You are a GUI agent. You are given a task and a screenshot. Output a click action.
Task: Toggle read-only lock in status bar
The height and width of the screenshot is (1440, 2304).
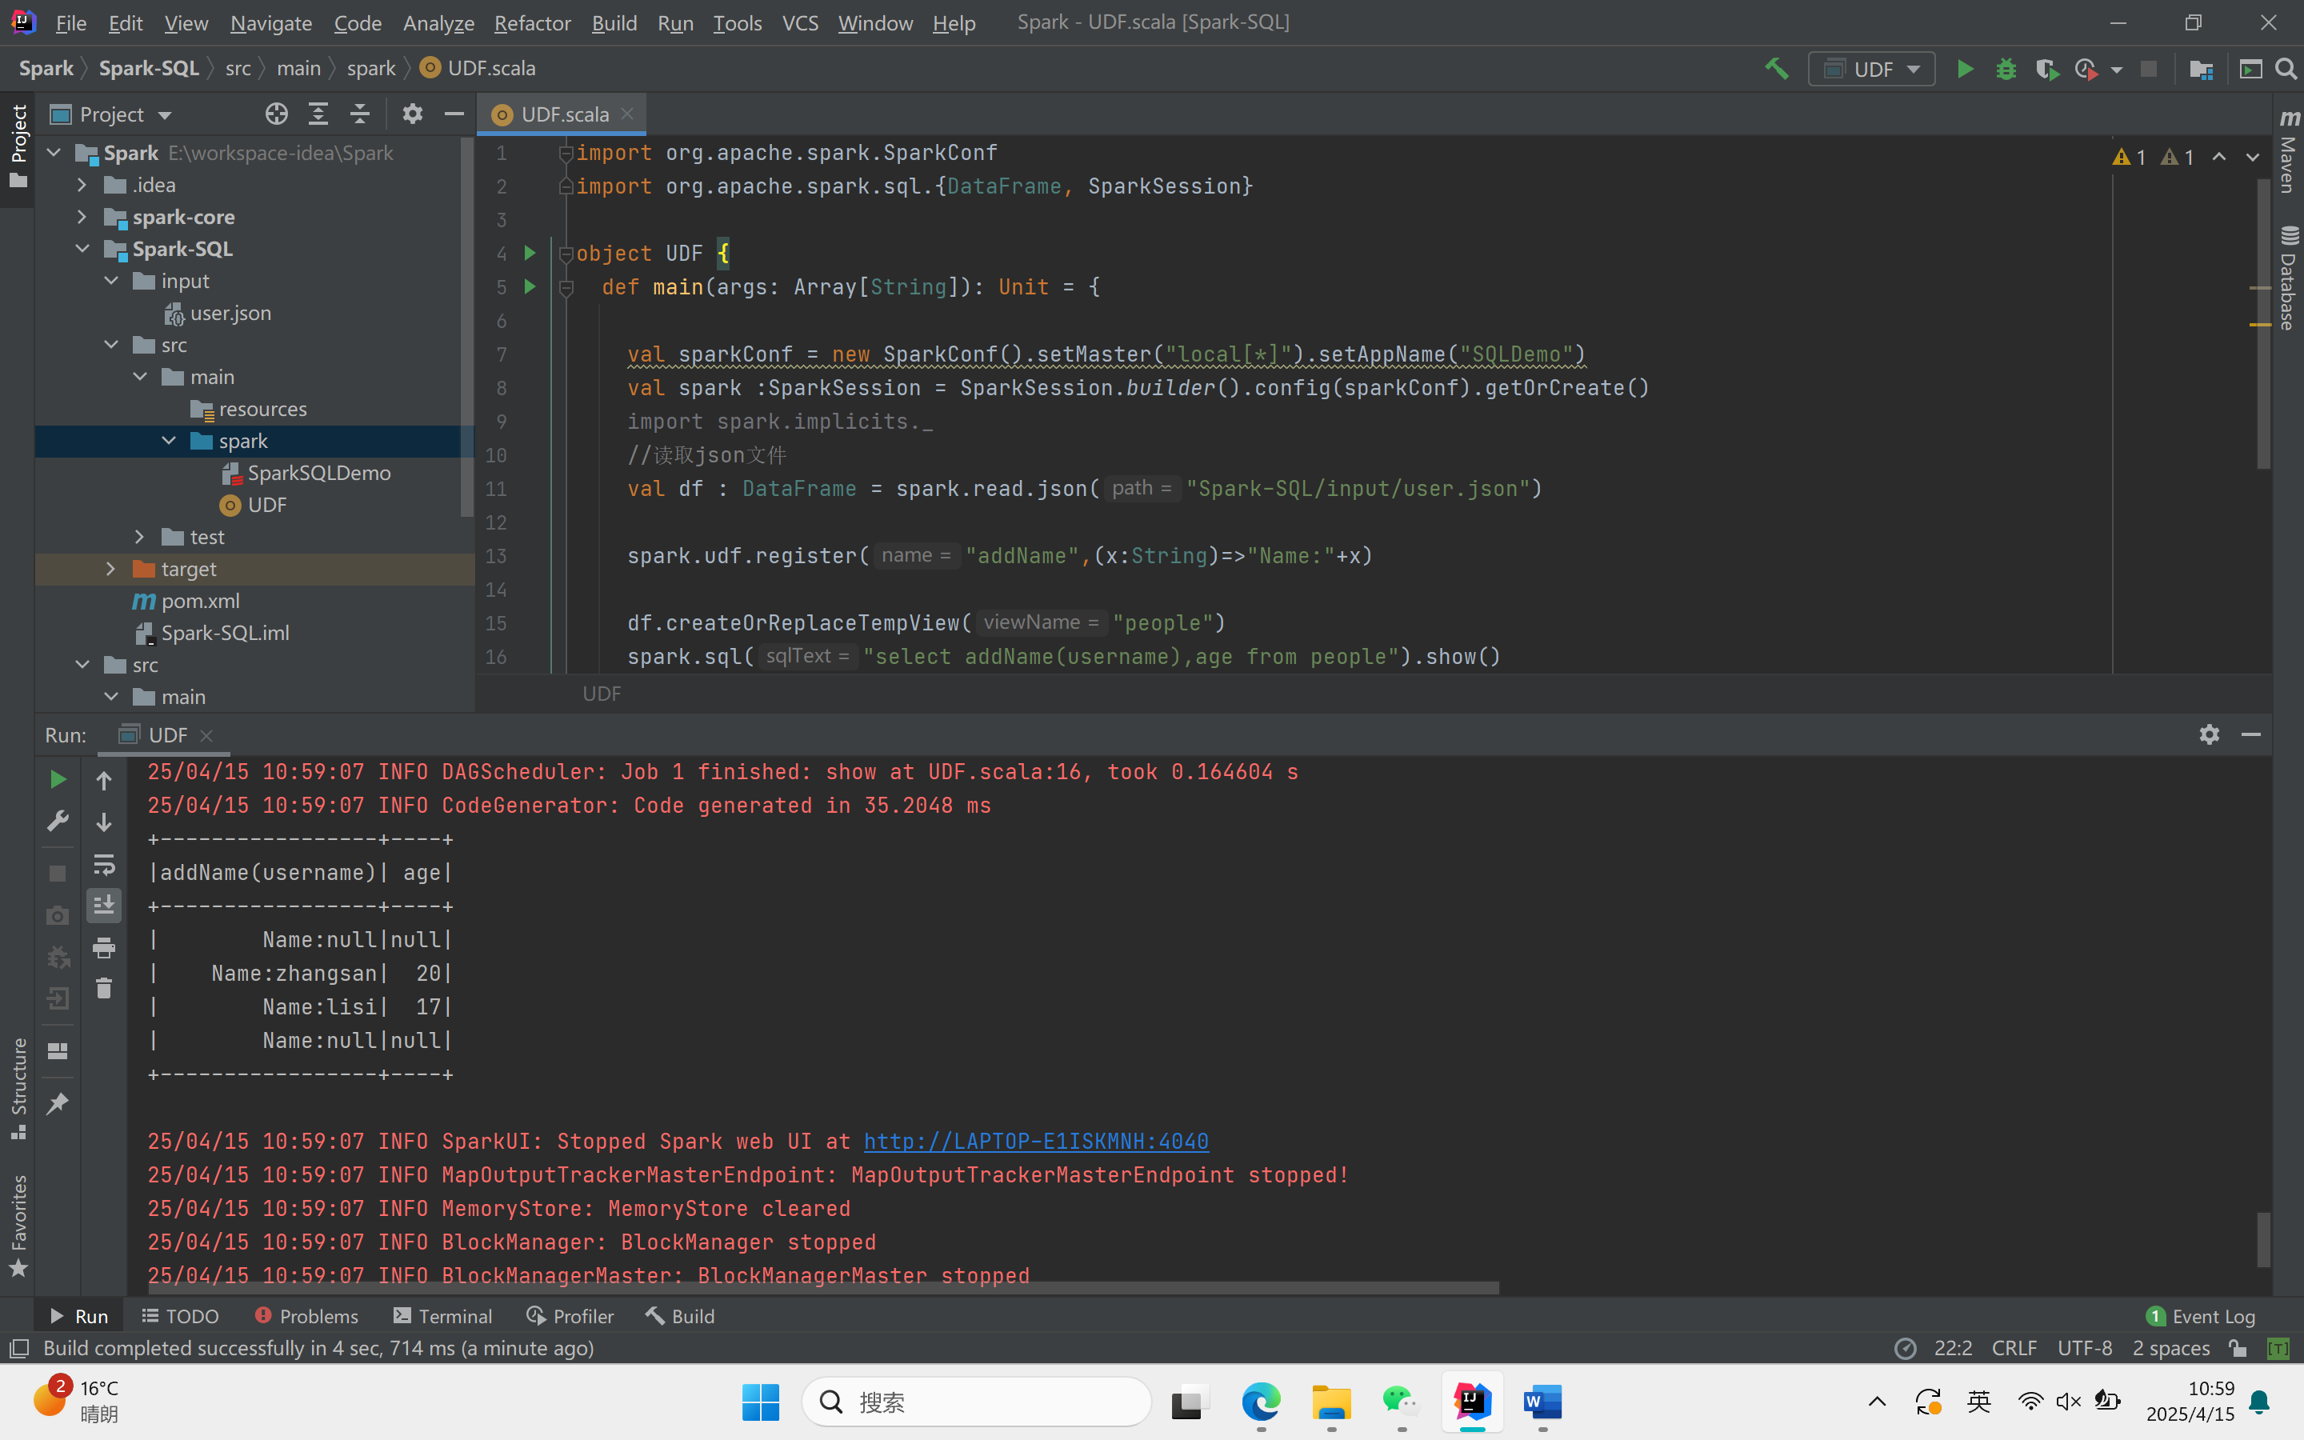click(x=2238, y=1348)
